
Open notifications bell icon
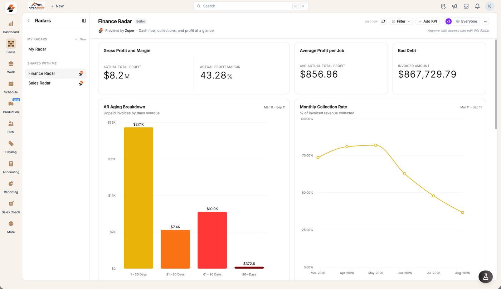[x=477, y=6]
